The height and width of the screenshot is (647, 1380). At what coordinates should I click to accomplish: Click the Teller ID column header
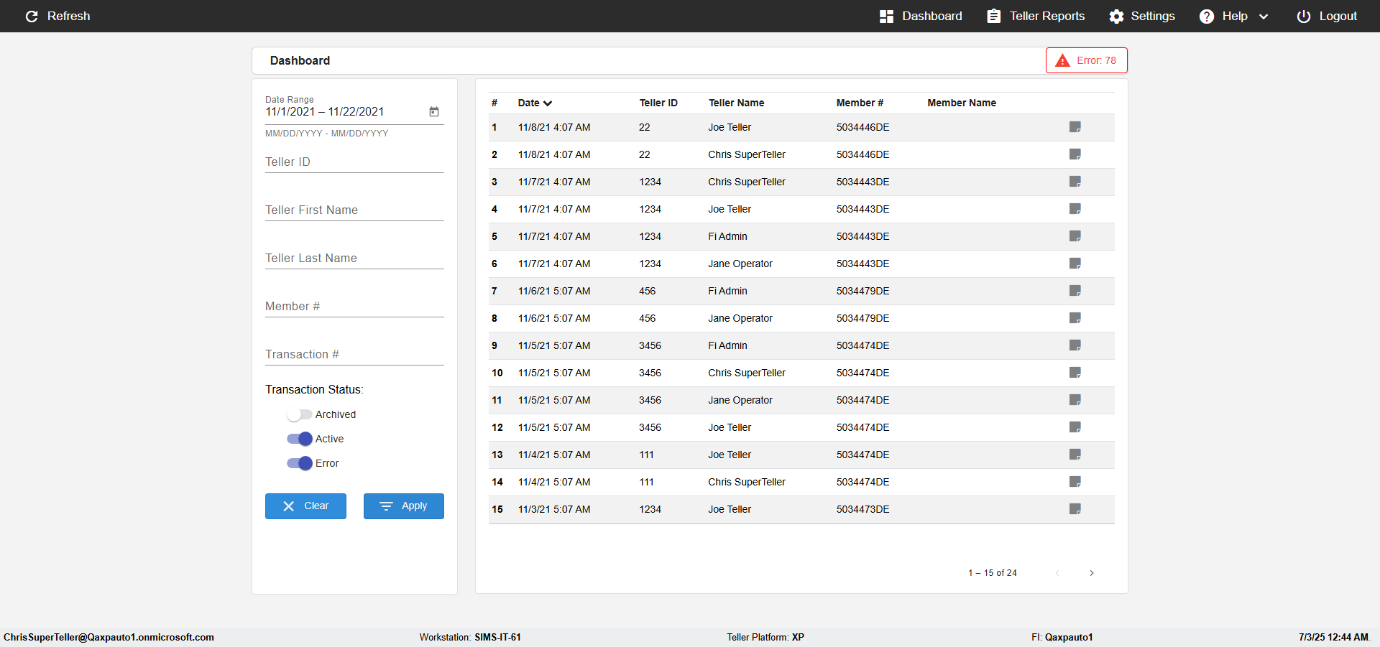658,103
